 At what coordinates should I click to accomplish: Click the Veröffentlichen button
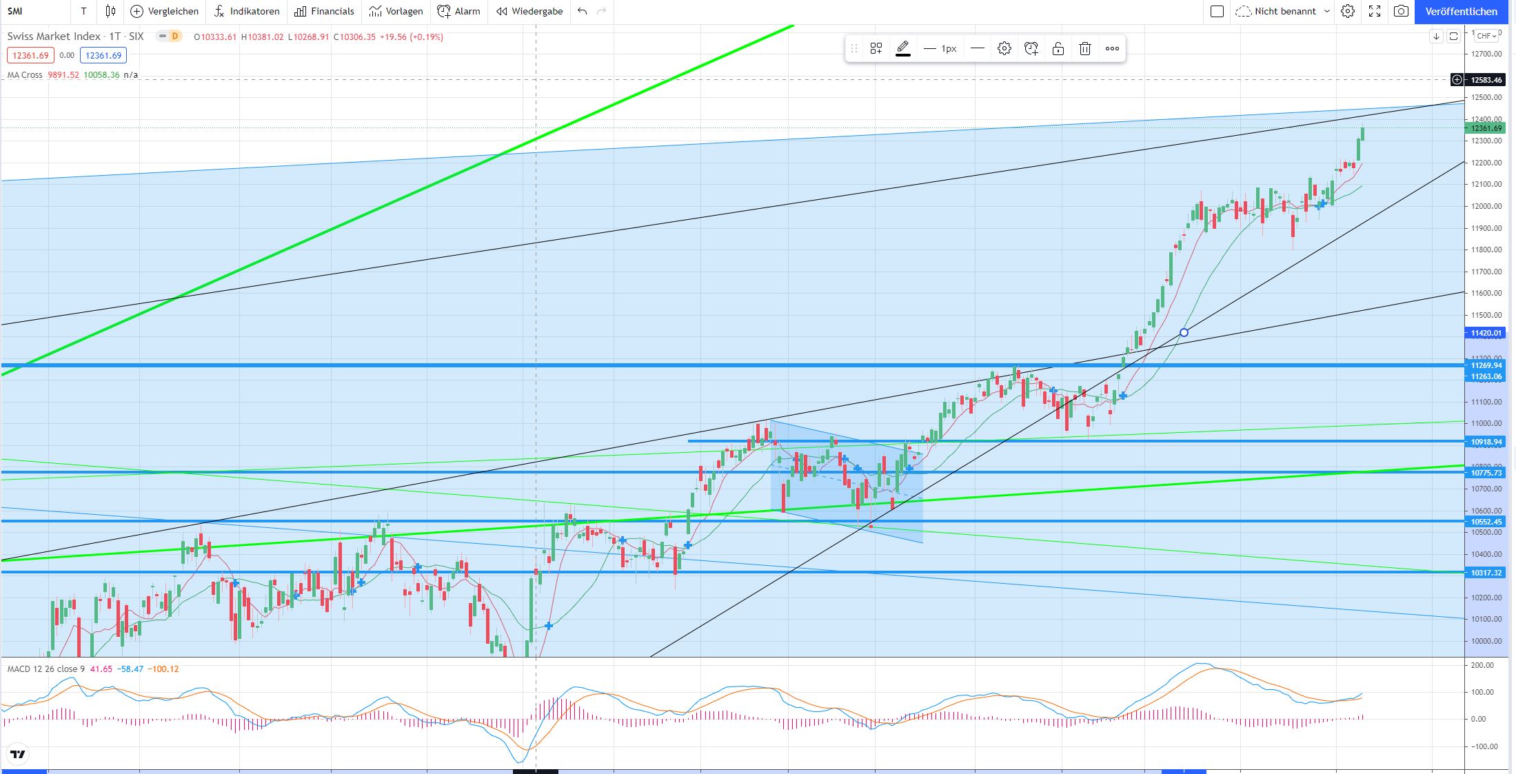(1461, 11)
